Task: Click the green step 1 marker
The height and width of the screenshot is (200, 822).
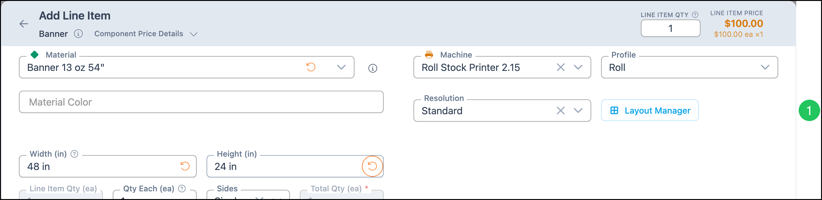Action: (x=809, y=111)
